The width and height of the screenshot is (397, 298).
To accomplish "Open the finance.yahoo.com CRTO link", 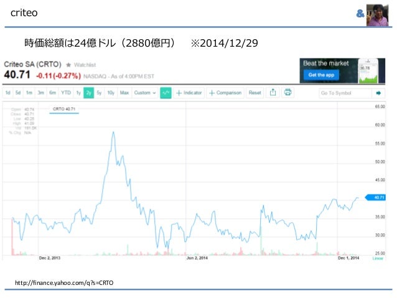I will click(64, 283).
